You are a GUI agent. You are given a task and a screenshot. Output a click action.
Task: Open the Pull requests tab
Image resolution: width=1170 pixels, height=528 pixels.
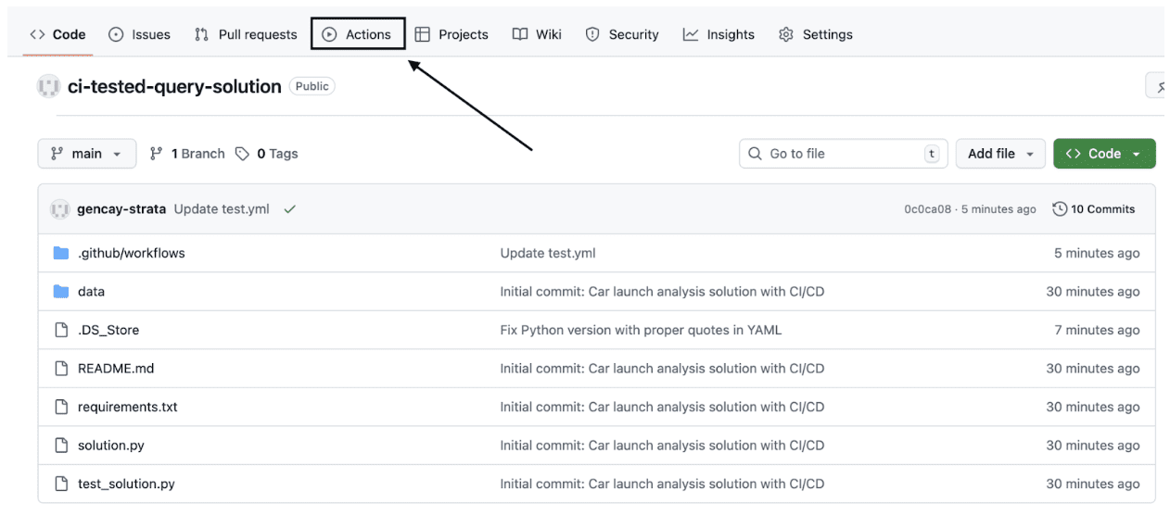click(246, 34)
